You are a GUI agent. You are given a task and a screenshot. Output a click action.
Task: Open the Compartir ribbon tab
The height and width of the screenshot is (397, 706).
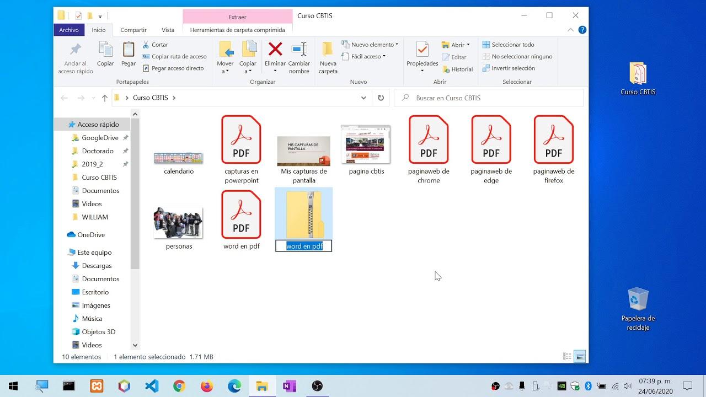click(133, 30)
